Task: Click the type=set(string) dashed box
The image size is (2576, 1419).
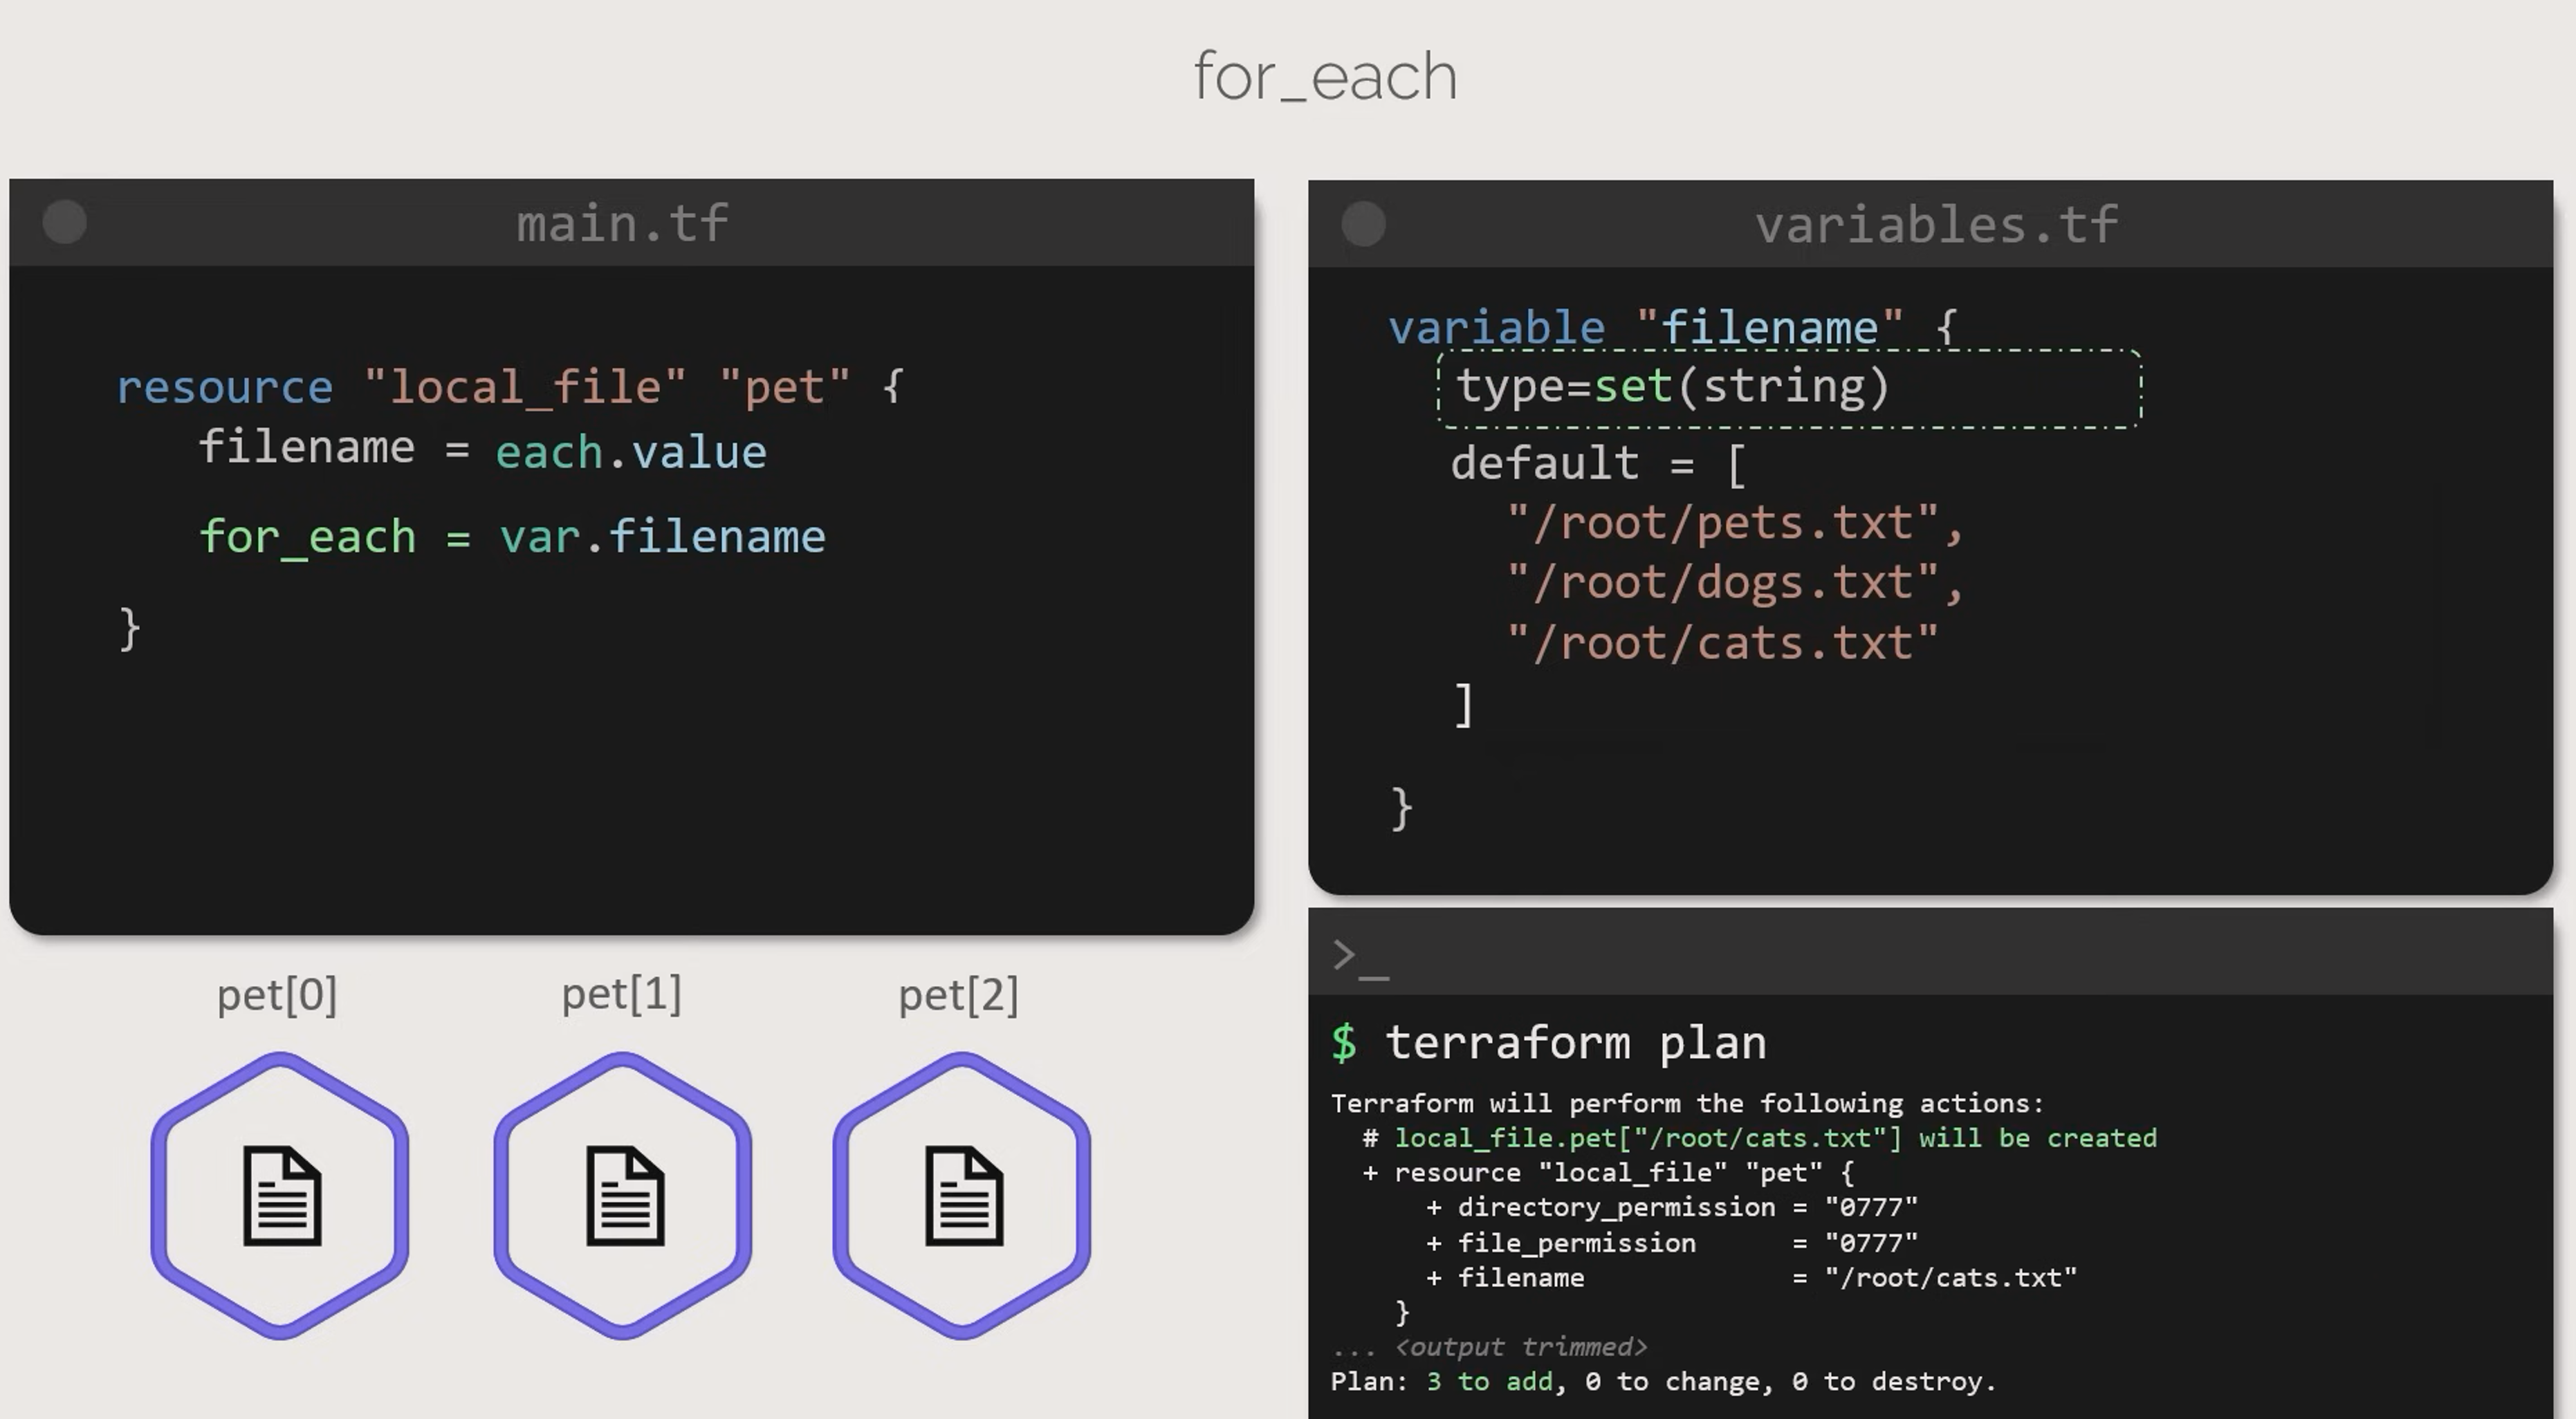Action: [1788, 388]
